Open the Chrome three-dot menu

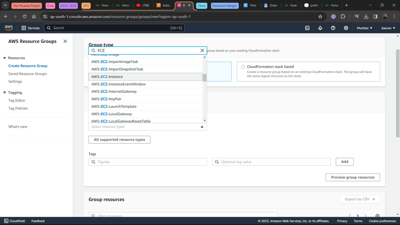click(x=394, y=16)
